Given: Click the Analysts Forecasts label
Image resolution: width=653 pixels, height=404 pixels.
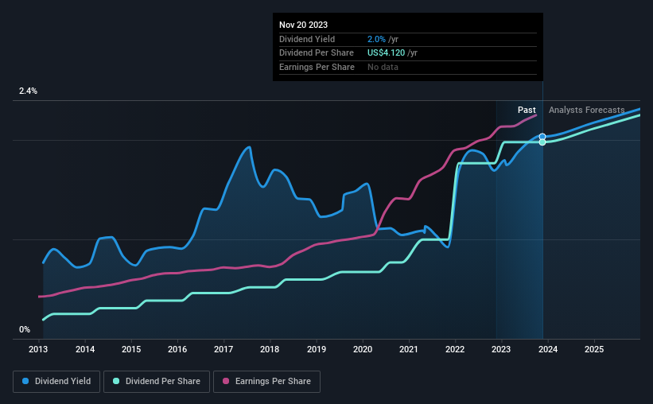Looking at the screenshot, I should [587, 110].
